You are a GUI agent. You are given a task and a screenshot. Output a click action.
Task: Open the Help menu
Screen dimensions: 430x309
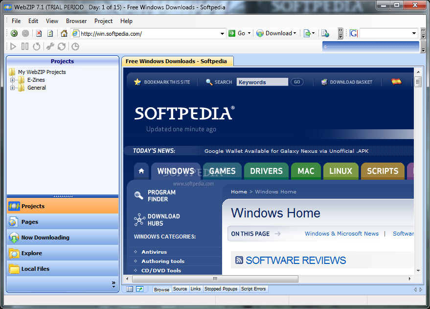(126, 21)
